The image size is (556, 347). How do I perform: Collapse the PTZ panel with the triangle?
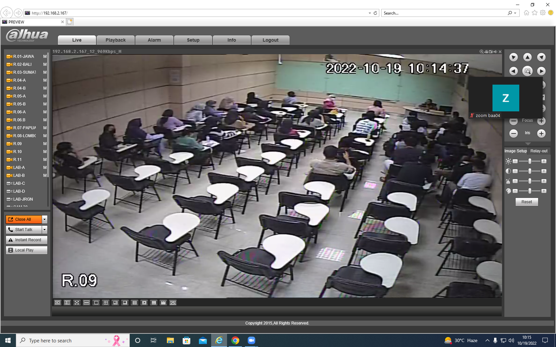pyautogui.click(x=528, y=144)
